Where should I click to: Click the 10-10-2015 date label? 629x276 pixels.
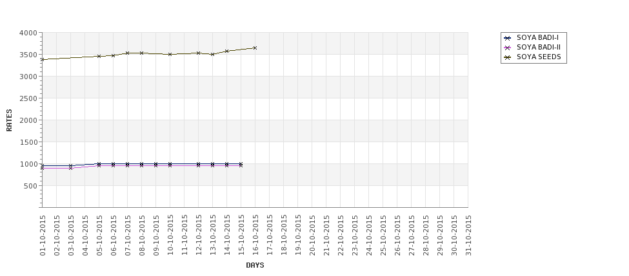[170, 235]
